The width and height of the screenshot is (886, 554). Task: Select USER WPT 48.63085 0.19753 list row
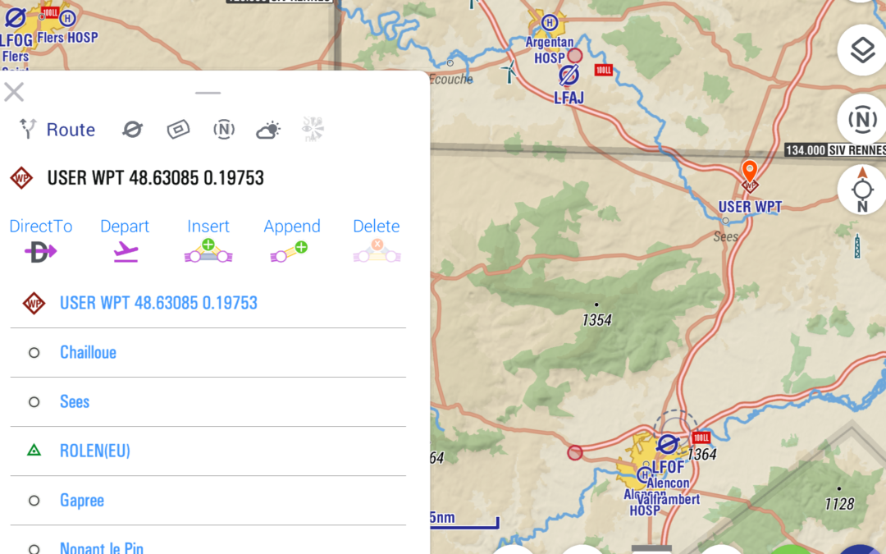[208, 303]
